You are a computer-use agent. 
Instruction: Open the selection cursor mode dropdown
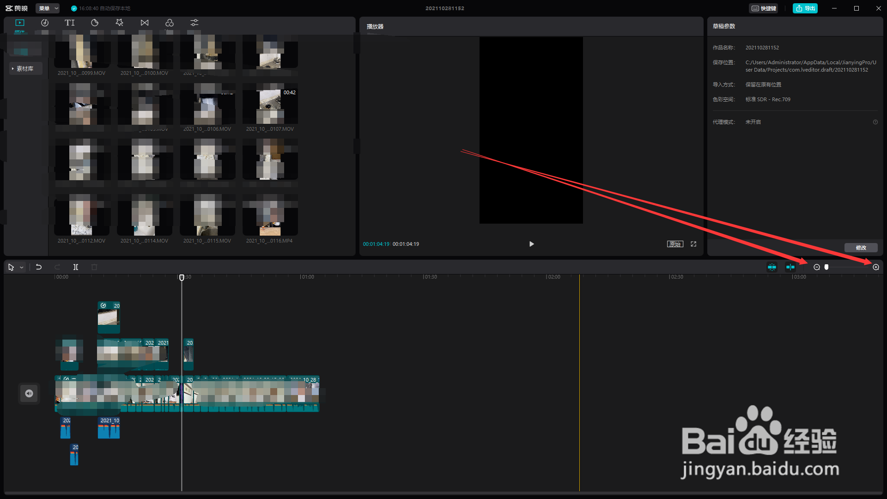(x=22, y=268)
